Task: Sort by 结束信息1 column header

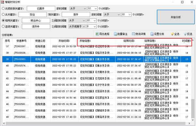Action: [x=162, y=41]
